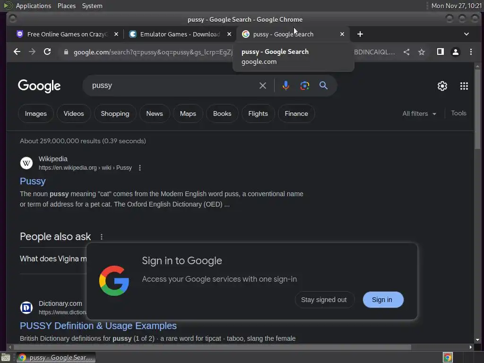
Task: Open Chrome's three-dot menu
Action: coord(471,52)
